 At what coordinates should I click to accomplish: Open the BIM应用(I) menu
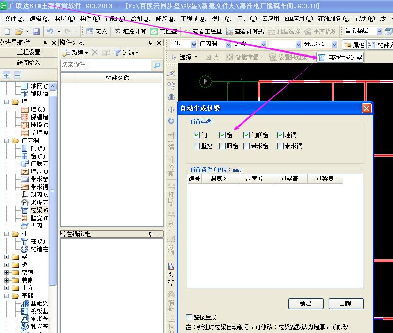point(299,19)
